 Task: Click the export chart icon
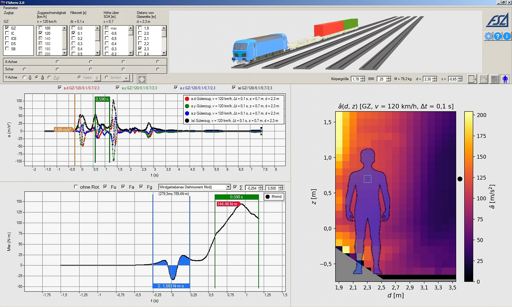tap(472, 79)
